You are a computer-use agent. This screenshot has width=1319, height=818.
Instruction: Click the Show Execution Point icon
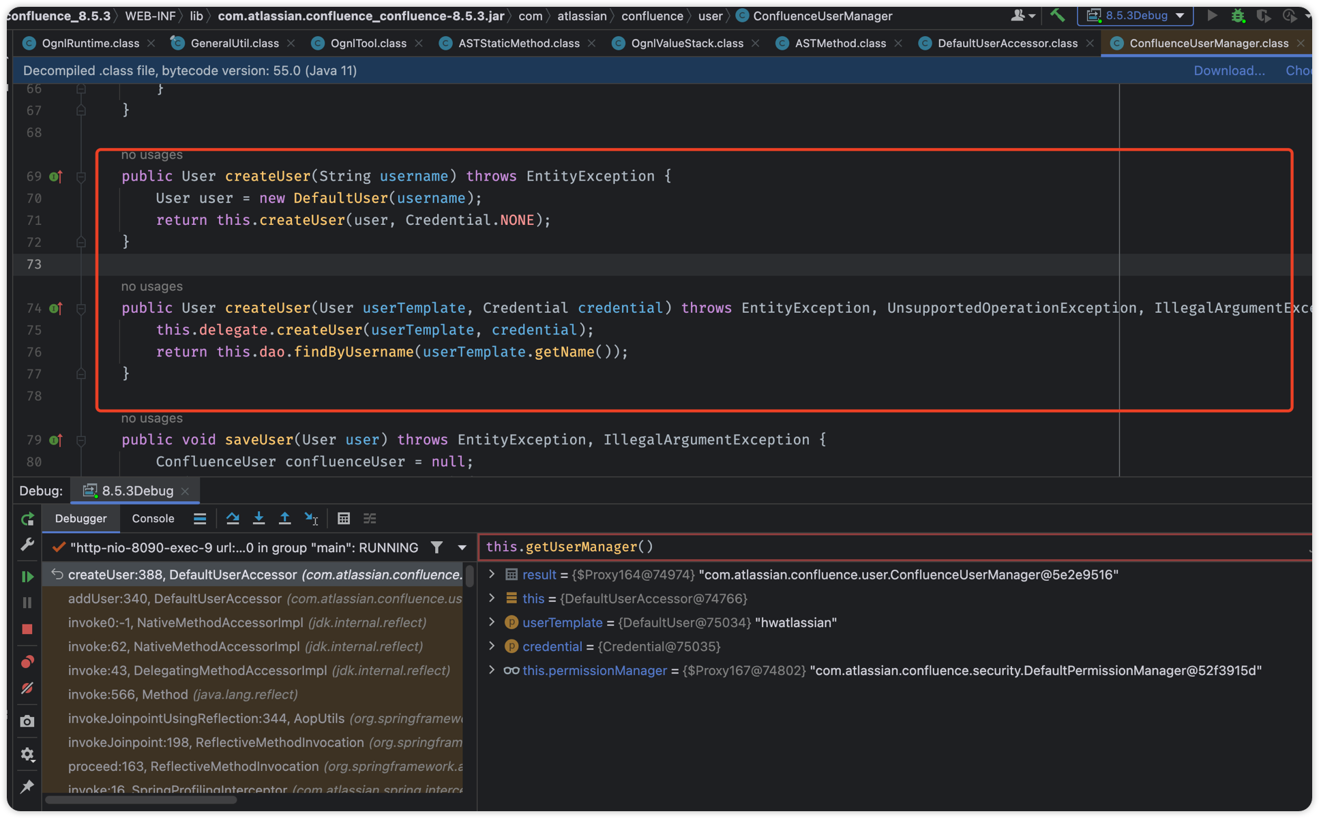click(200, 519)
